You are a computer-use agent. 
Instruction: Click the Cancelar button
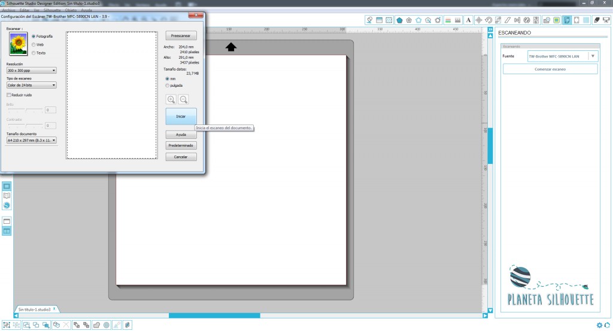tap(181, 157)
